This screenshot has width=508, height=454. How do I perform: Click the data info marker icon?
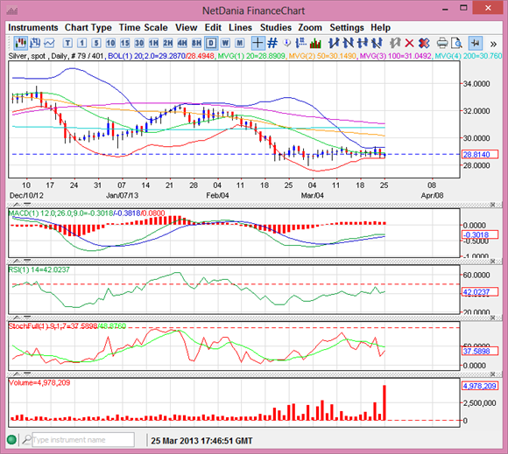pyautogui.click(x=287, y=43)
